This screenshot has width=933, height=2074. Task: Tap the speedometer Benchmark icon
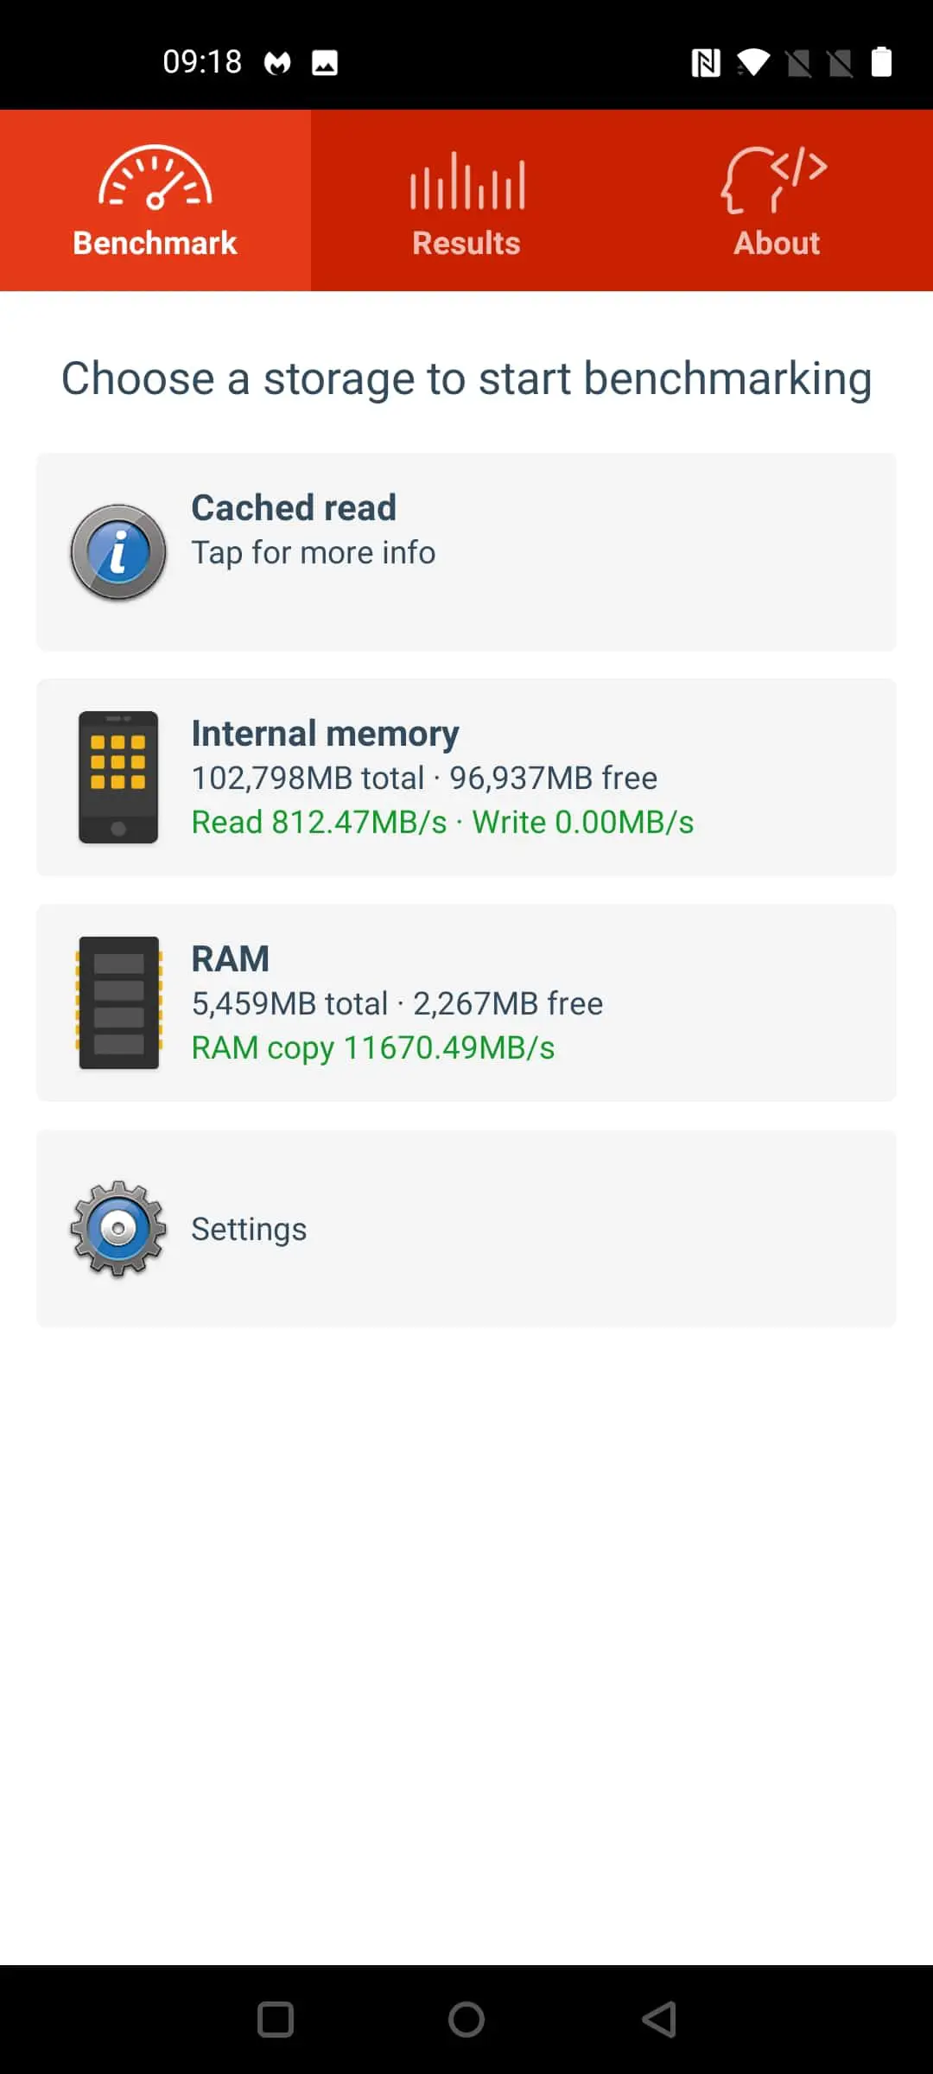[x=155, y=177]
